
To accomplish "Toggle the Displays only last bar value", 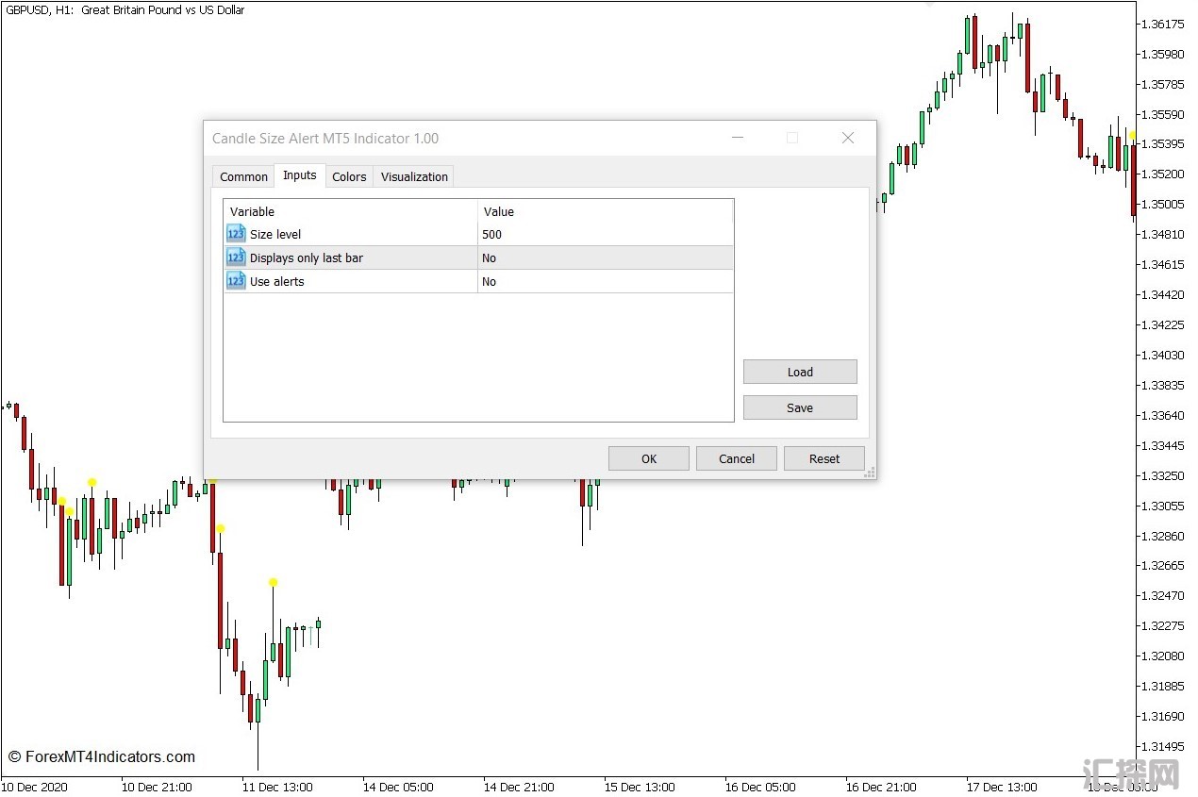I will pyautogui.click(x=604, y=257).
